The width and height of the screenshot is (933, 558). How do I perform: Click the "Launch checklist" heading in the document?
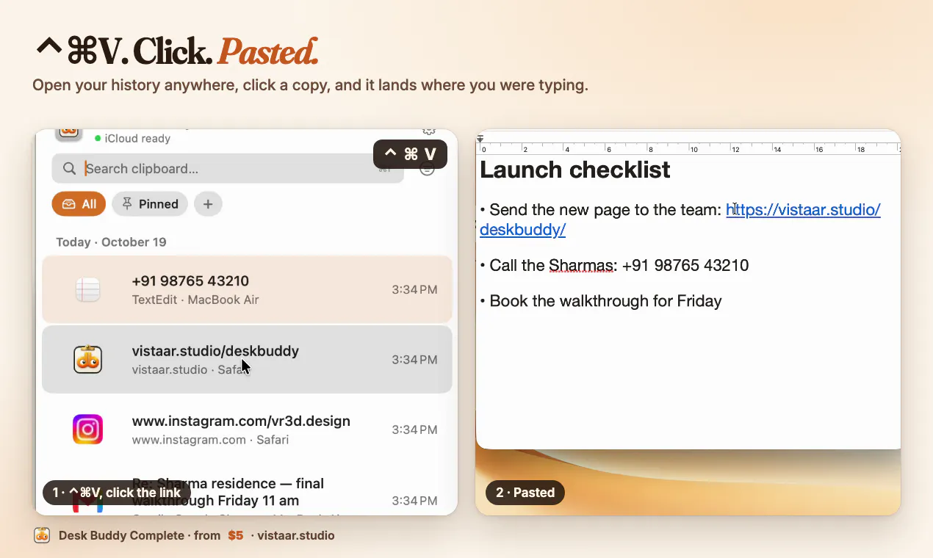point(574,170)
